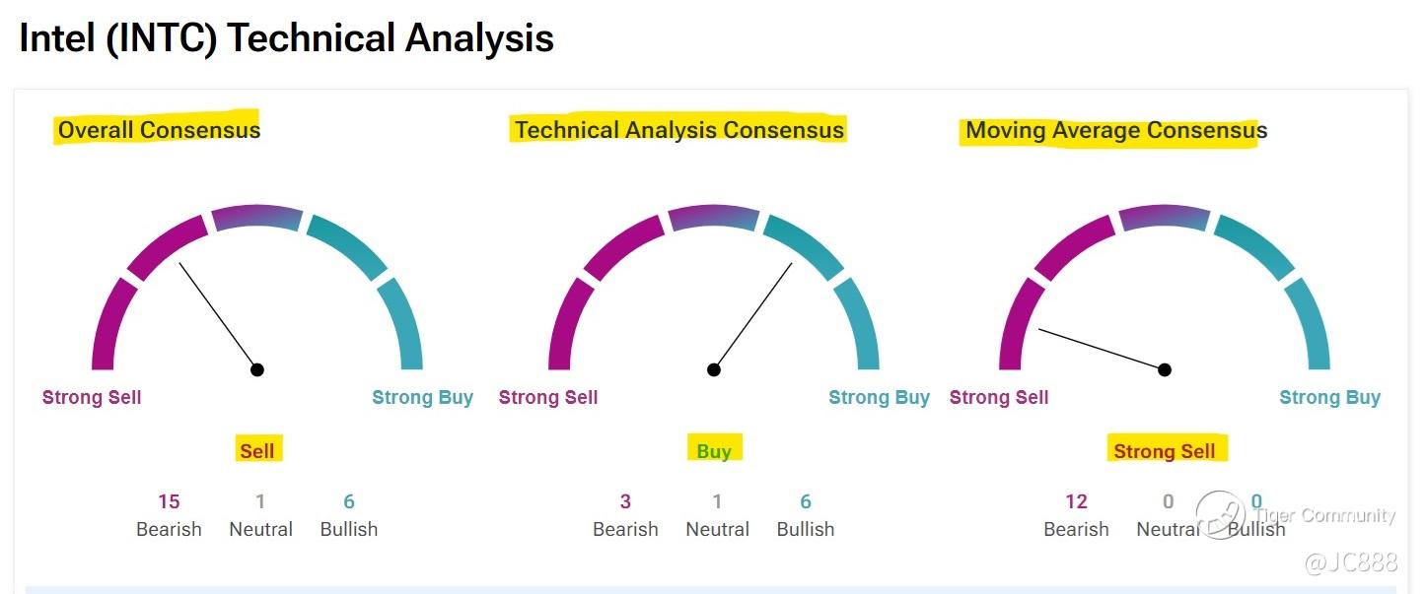The image size is (1425, 594).
Task: Select the Overall Consensus heading
Action: 159,130
